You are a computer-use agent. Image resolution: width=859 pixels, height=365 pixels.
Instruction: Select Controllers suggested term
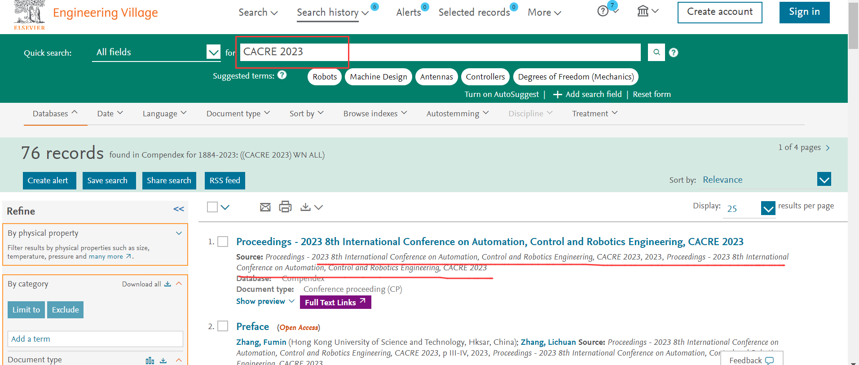click(485, 77)
